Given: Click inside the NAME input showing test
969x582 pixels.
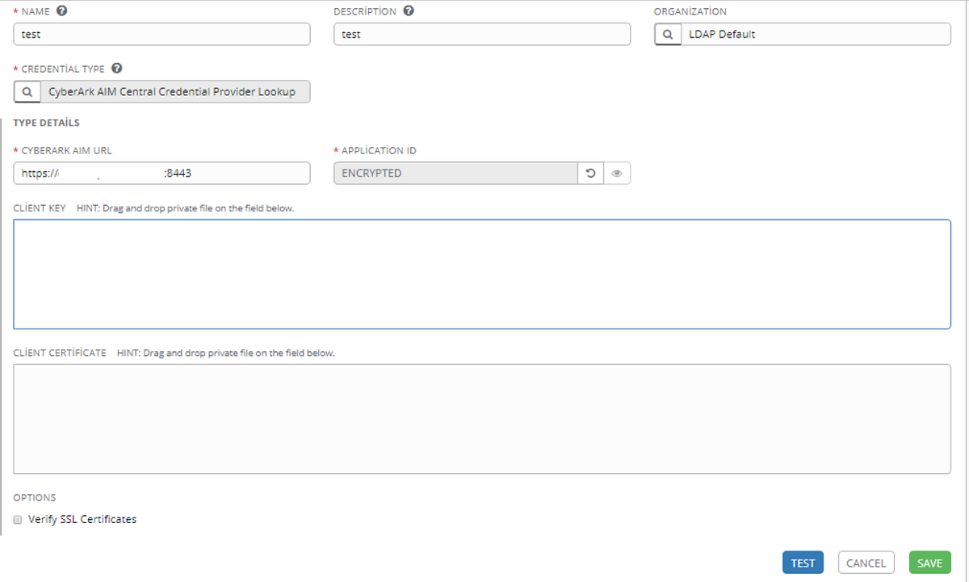Looking at the screenshot, I should [x=161, y=34].
